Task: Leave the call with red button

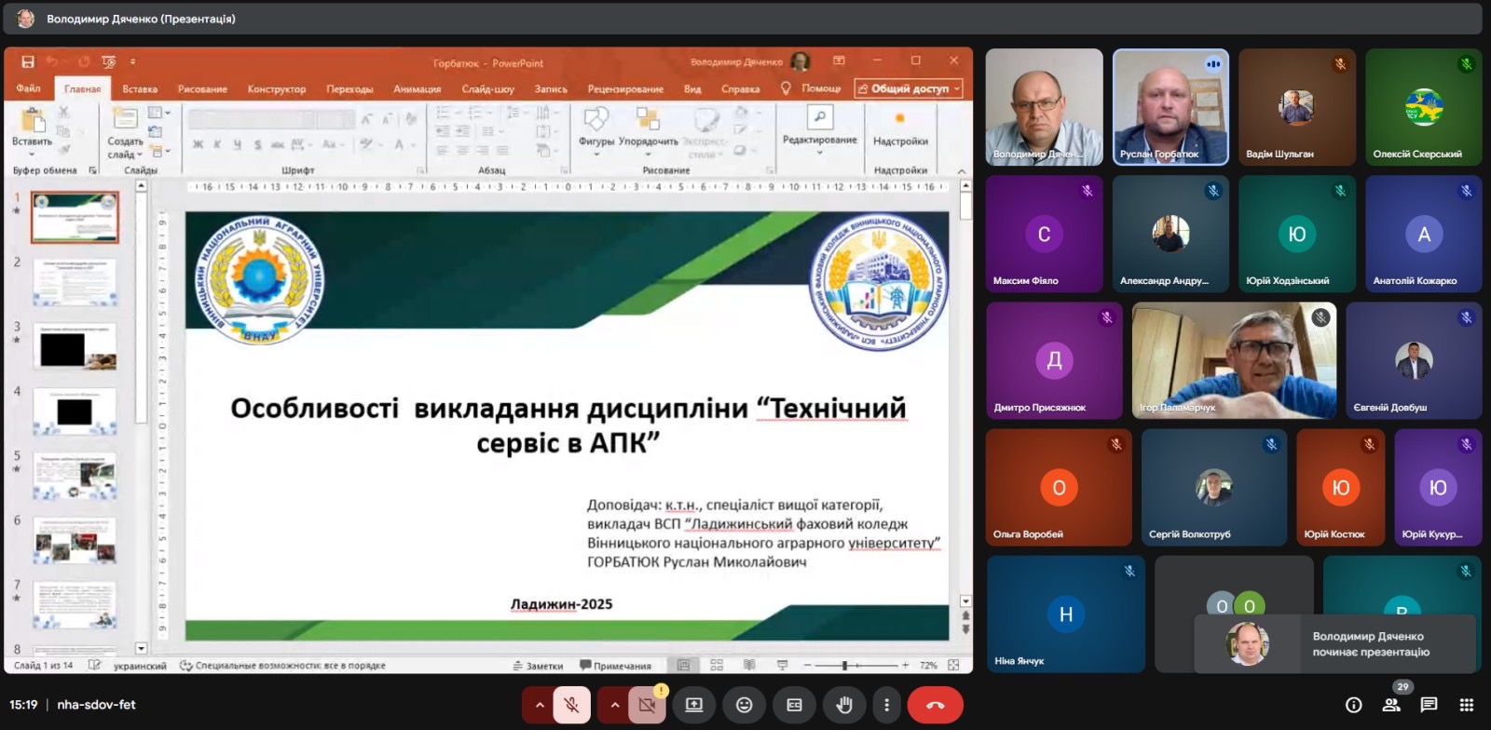Action: click(936, 705)
